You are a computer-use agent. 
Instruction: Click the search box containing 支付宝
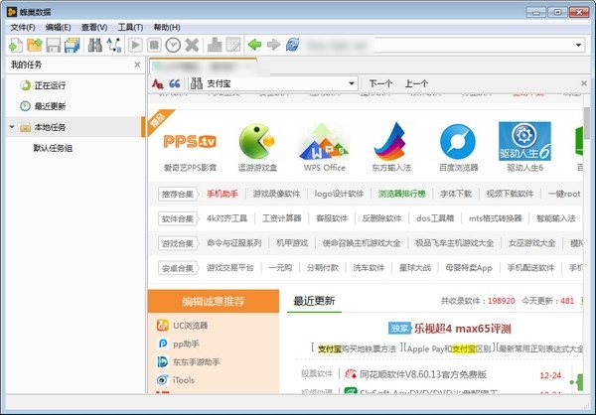[273, 83]
